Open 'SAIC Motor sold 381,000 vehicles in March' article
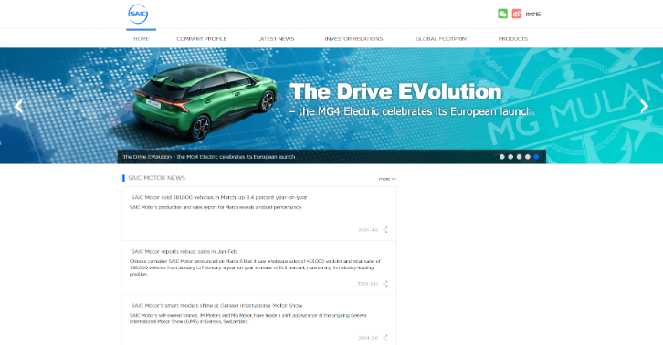Viewport: 663px width, 345px height. (219, 197)
